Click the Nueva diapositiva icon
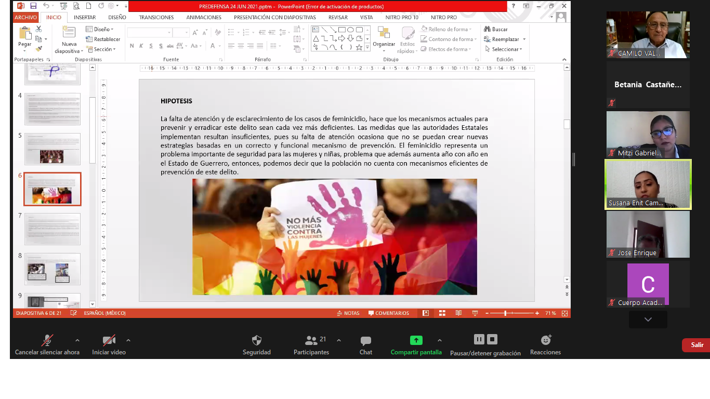 (x=68, y=32)
